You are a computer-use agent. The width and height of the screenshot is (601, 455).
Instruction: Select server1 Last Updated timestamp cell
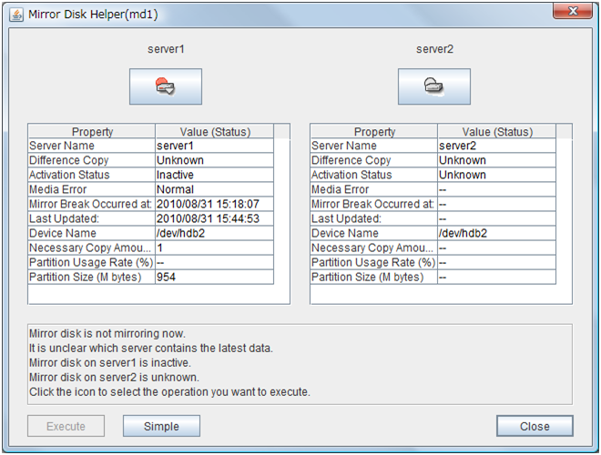click(x=214, y=218)
